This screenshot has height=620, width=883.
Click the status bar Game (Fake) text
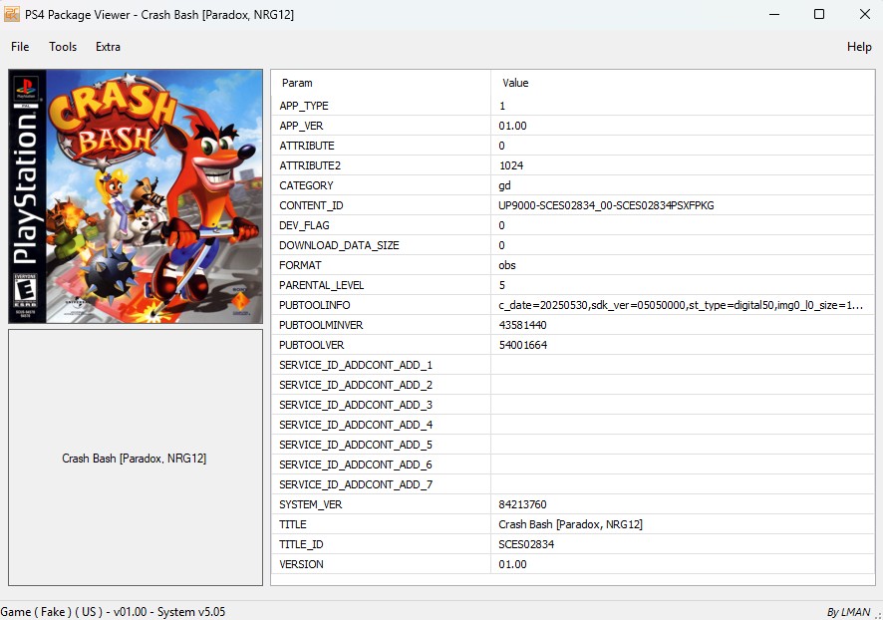pyautogui.click(x=113, y=612)
